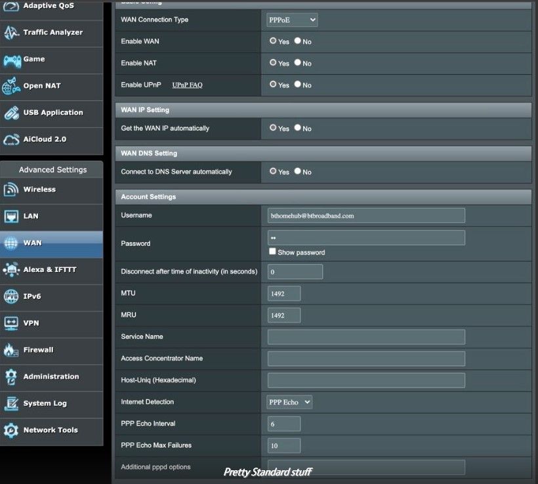Select Yes for Enable UPnP
This screenshot has width=538, height=484.
point(273,85)
